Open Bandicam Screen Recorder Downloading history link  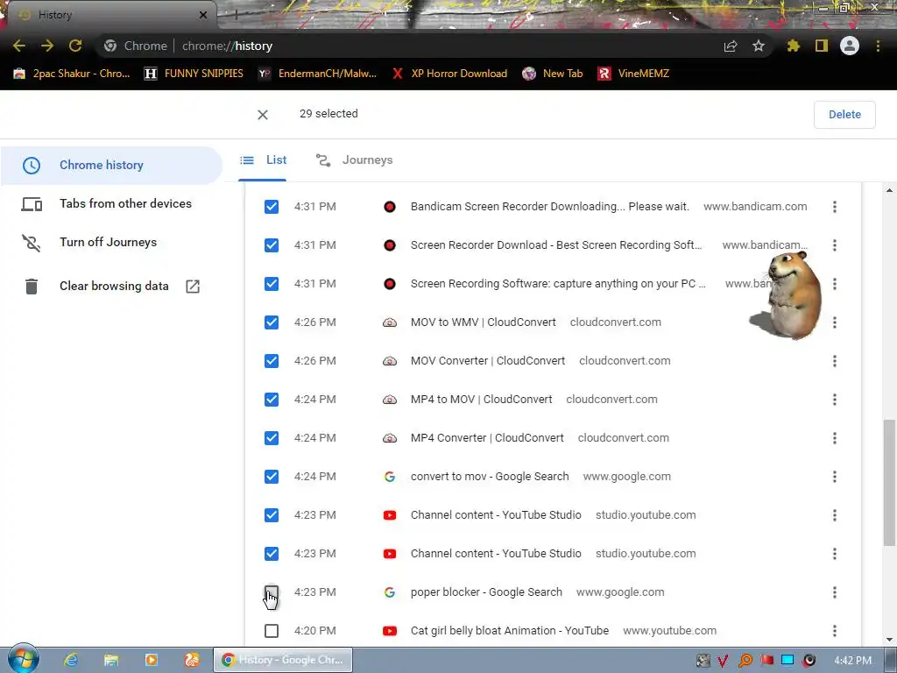pos(550,207)
